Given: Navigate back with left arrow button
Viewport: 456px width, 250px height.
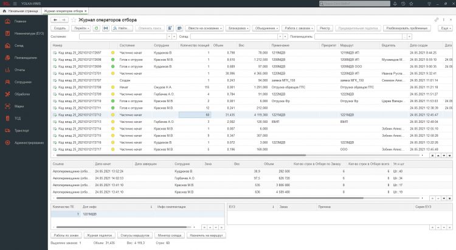Looking at the screenshot, I should click(55, 19).
